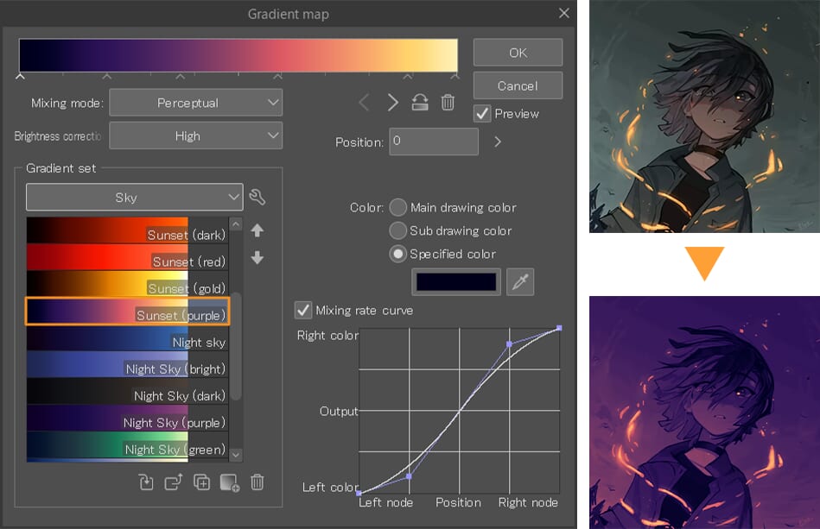Move gradient up with the up arrow

pyautogui.click(x=257, y=231)
